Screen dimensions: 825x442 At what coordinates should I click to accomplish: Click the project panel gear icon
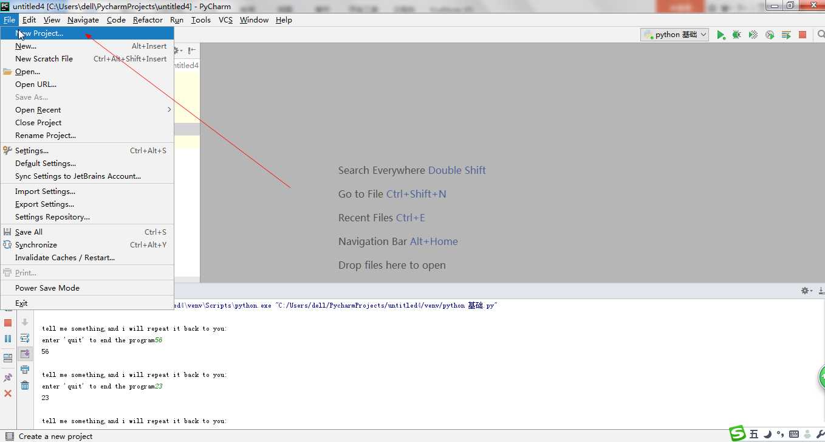point(179,50)
